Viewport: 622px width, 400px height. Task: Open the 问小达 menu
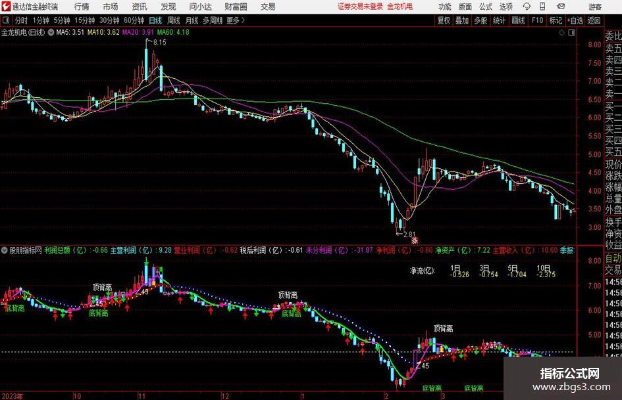[x=200, y=7]
